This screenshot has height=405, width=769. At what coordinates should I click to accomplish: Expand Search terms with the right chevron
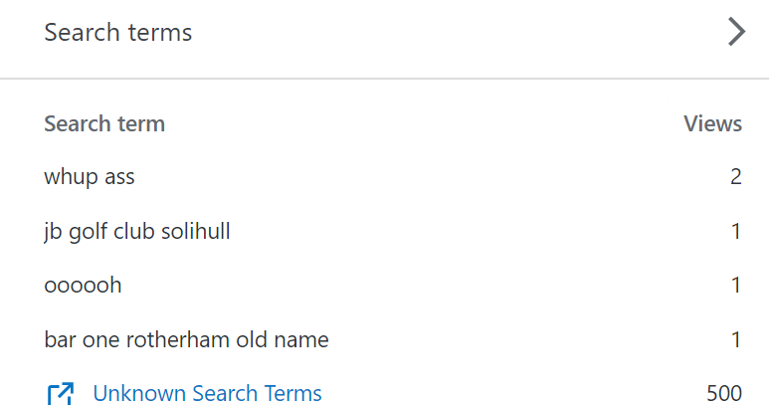(736, 33)
